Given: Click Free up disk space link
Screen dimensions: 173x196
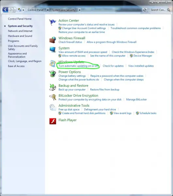Looking at the screenshot, I should click(x=69, y=109).
